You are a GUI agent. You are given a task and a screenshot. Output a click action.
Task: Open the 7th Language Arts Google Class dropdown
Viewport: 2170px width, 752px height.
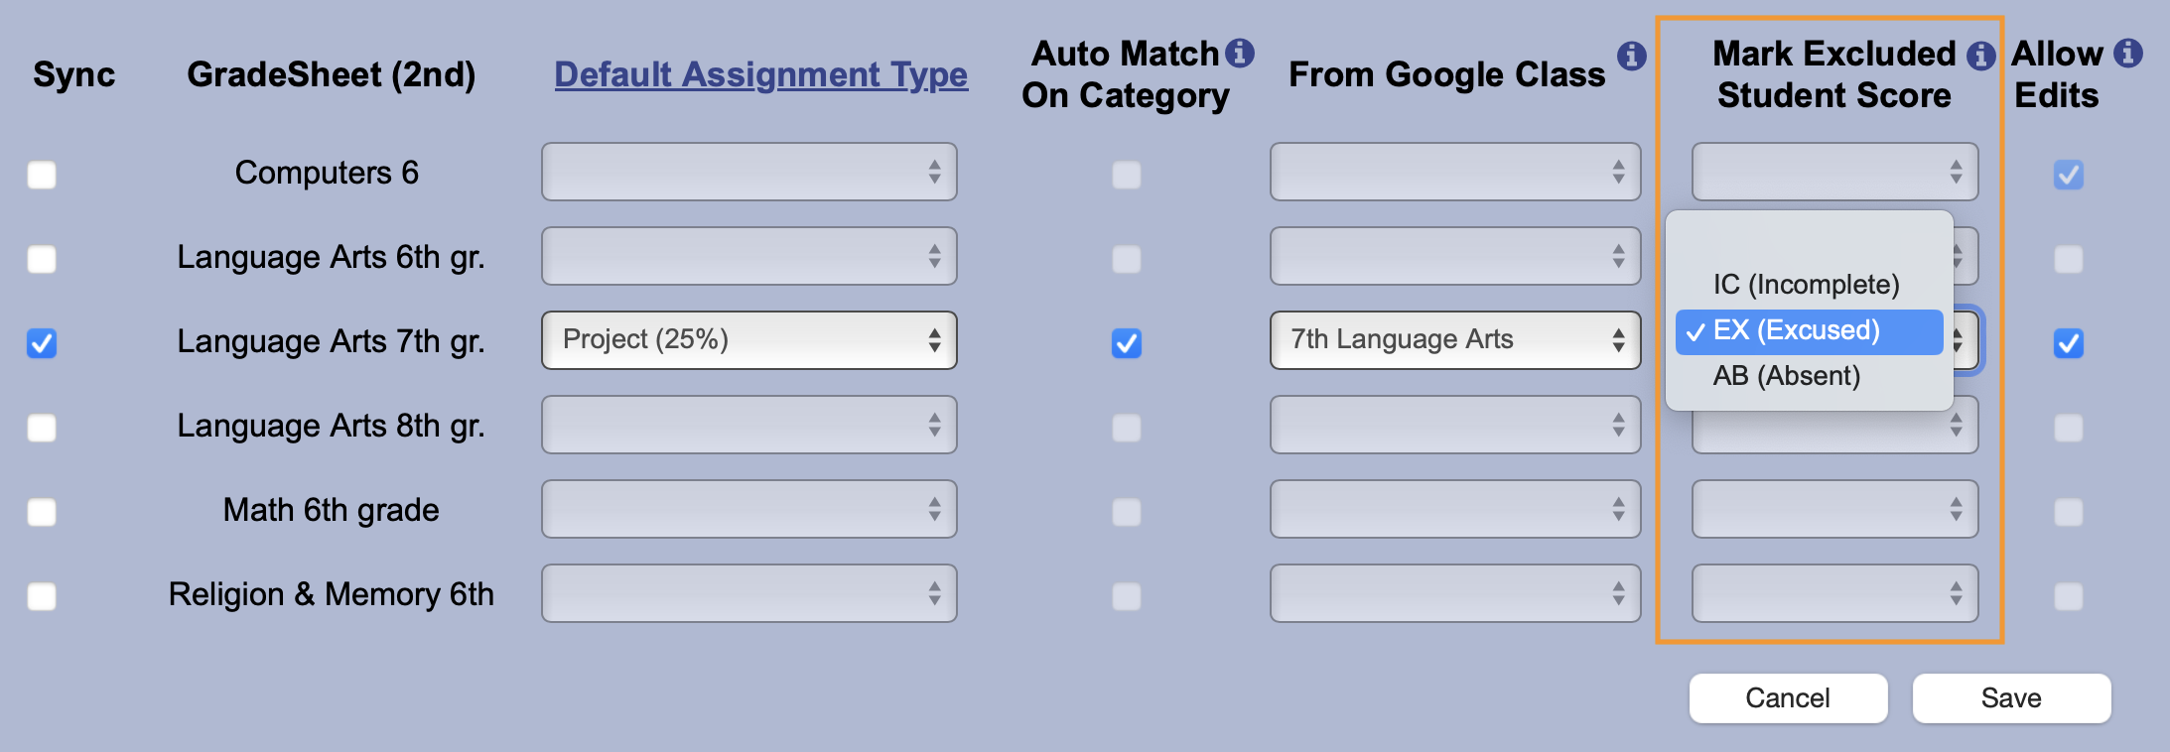tap(1454, 340)
